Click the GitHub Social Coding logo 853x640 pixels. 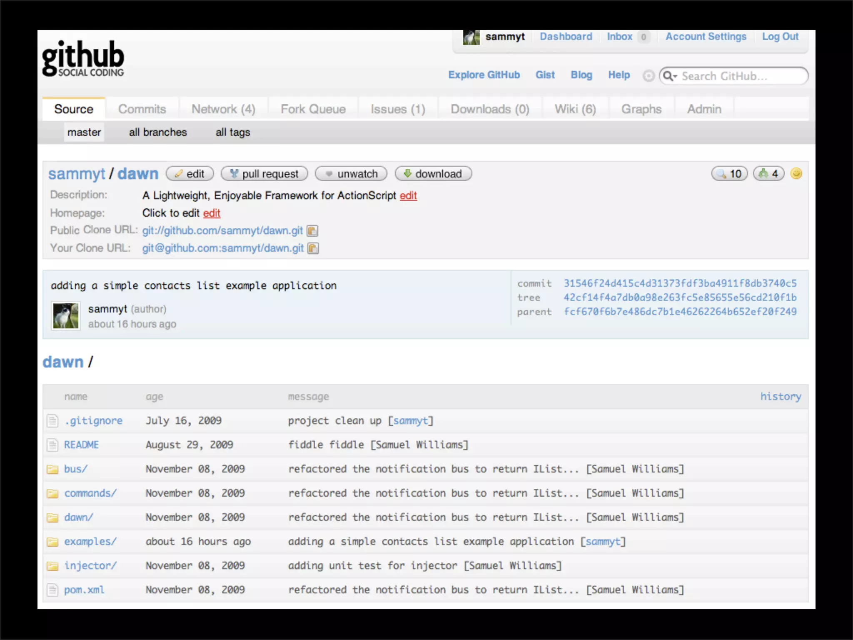[83, 58]
